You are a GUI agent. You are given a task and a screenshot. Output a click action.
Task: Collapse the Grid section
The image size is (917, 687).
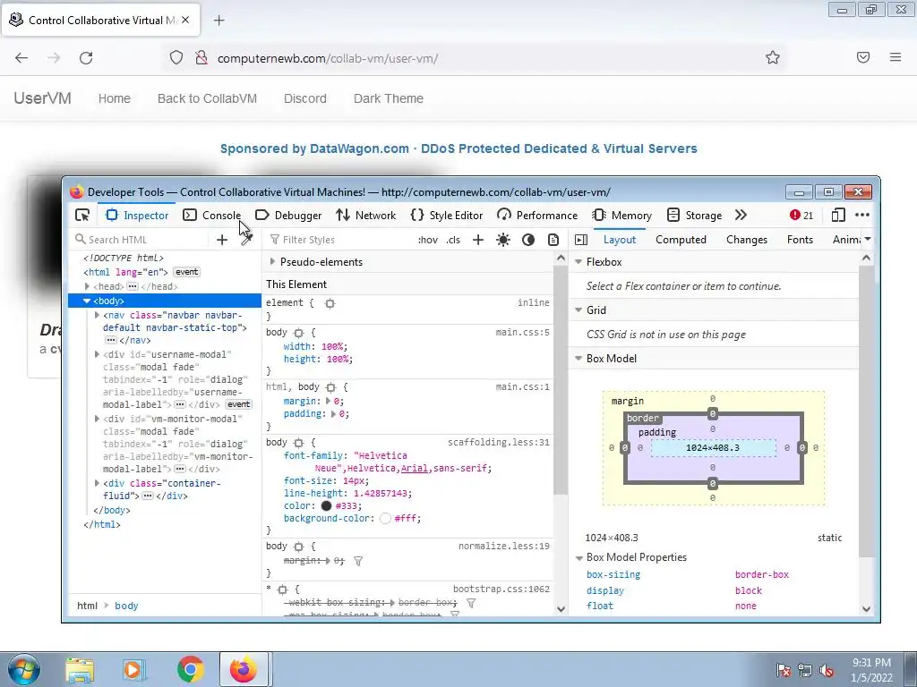(578, 310)
